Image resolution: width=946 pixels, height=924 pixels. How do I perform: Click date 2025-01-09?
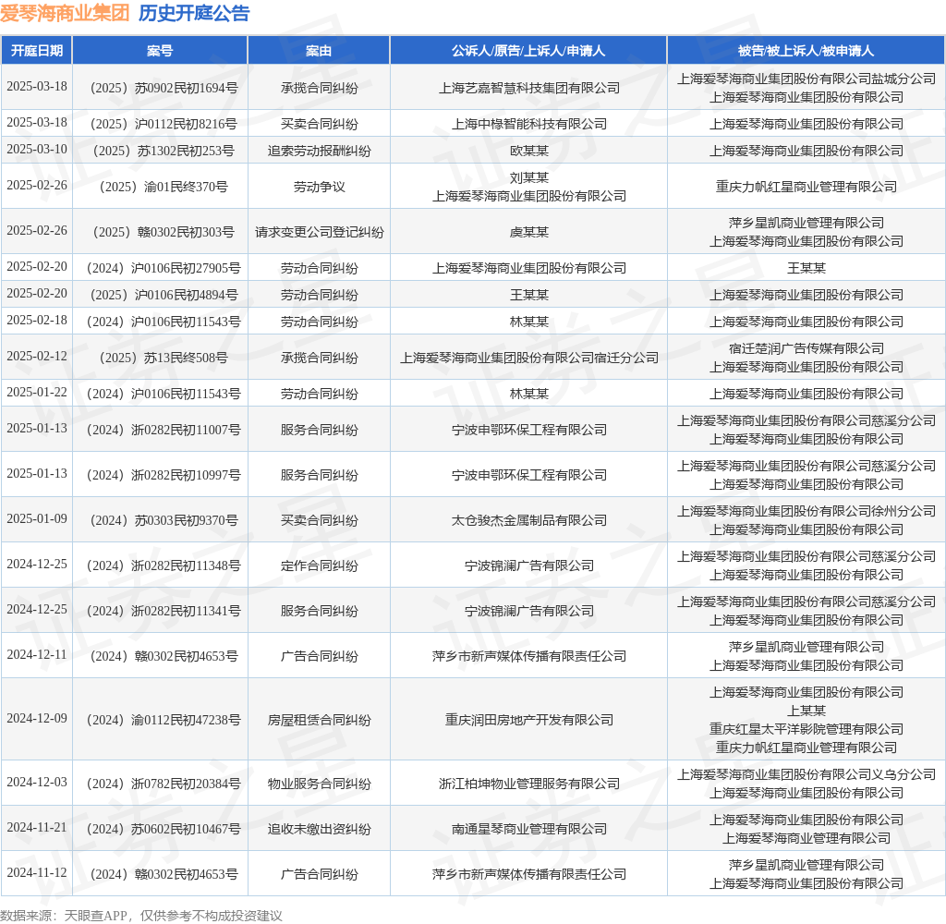[x=37, y=518]
